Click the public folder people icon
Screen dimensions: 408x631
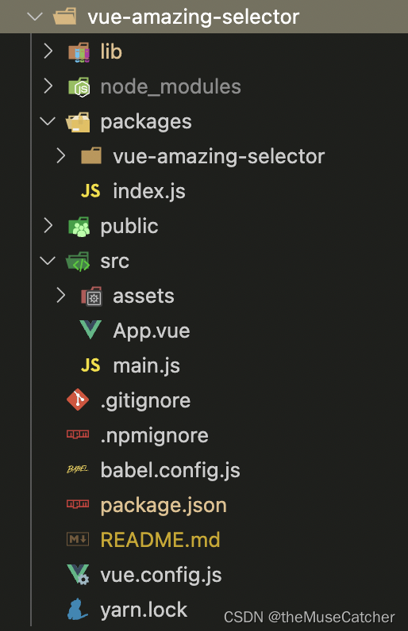click(x=79, y=227)
